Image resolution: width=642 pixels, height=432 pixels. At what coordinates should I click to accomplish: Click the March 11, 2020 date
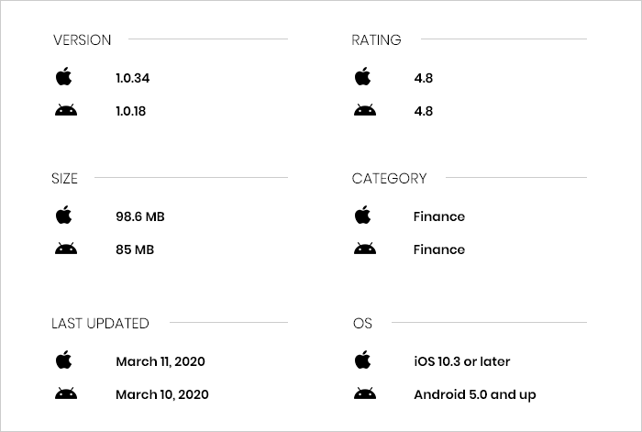click(x=160, y=361)
